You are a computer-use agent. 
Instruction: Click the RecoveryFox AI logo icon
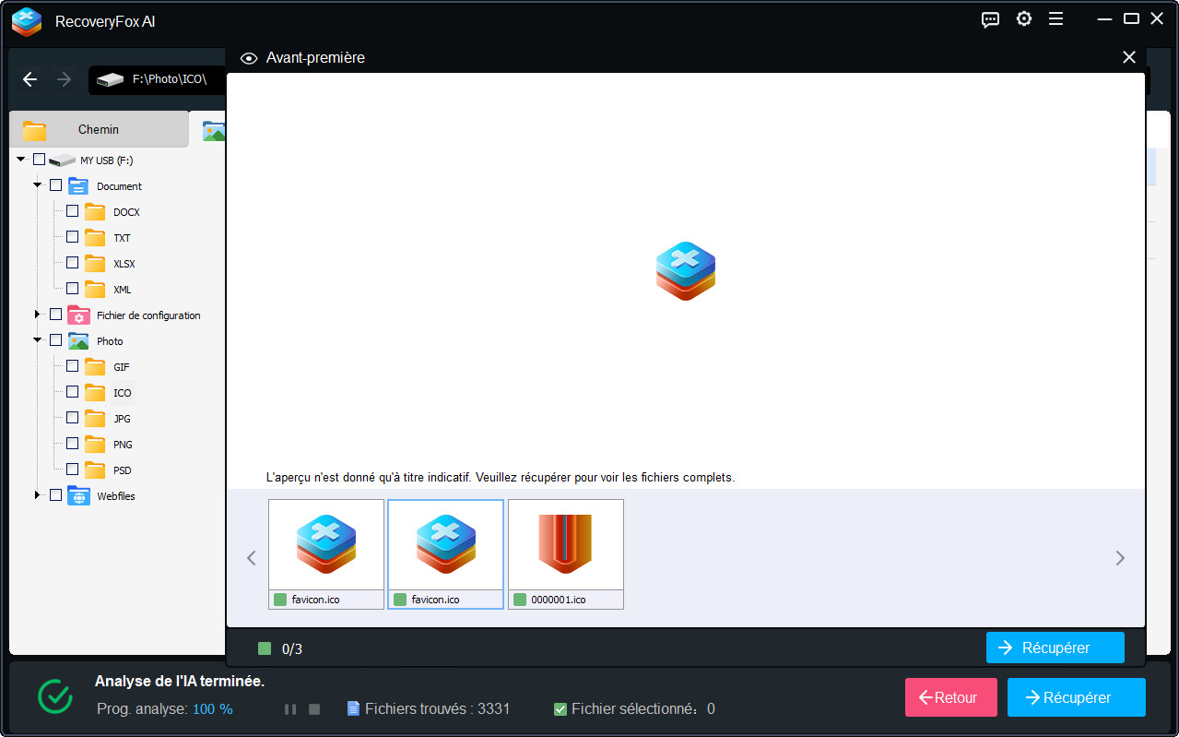tap(27, 20)
